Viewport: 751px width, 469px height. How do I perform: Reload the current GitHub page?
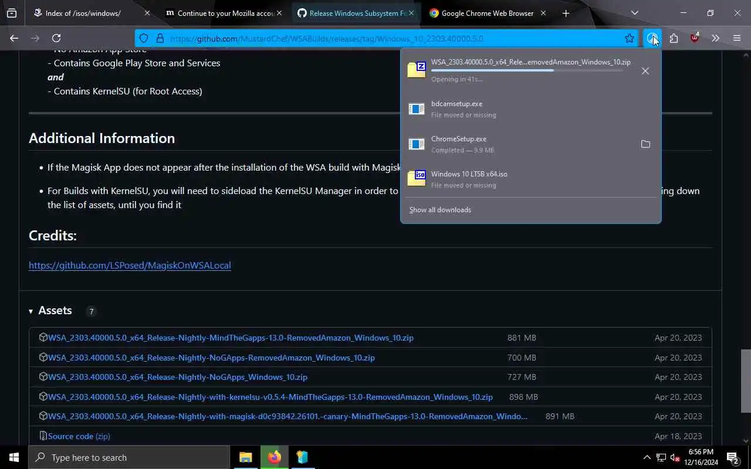(56, 38)
